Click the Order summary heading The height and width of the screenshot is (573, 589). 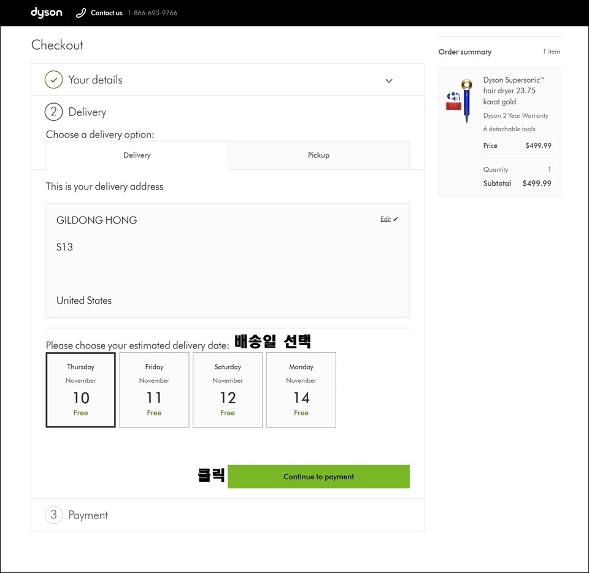click(465, 52)
